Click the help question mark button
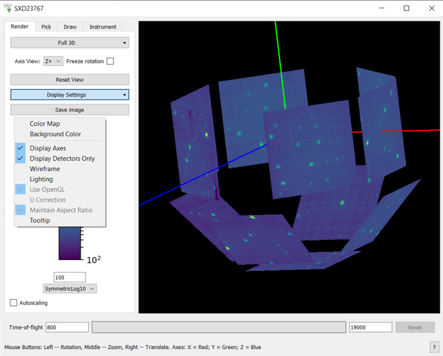443x356 pixels. 434,347
